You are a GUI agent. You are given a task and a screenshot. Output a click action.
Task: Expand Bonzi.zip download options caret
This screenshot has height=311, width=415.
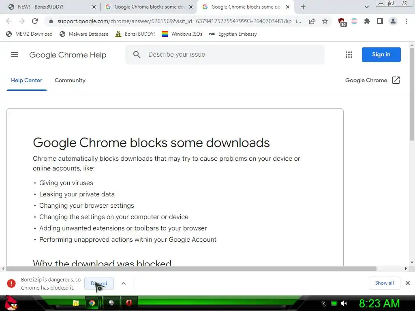(x=123, y=283)
